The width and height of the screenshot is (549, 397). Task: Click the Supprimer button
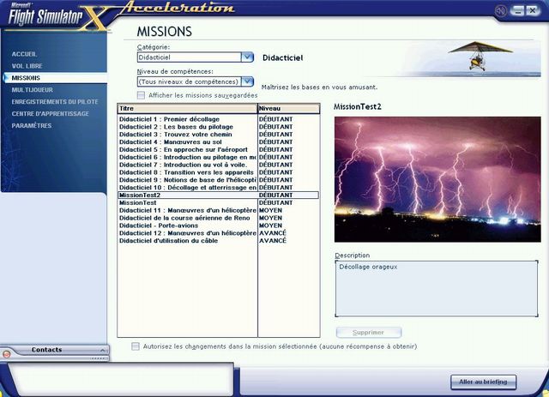[369, 332]
